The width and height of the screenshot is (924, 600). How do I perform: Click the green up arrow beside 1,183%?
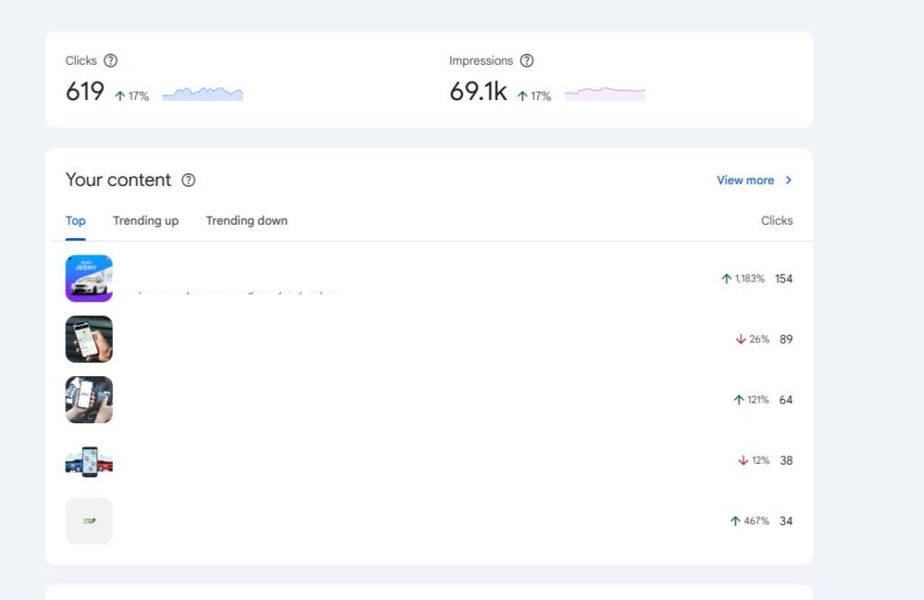coord(726,279)
